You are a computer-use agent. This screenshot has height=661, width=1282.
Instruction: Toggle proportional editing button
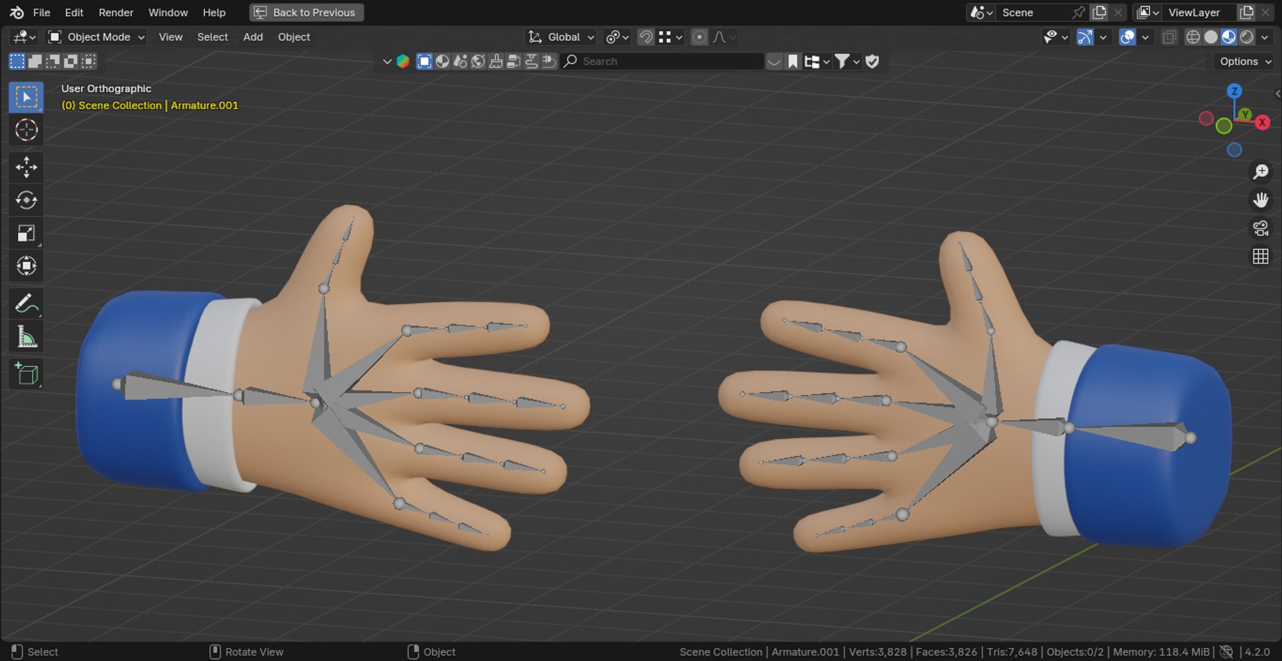point(699,37)
